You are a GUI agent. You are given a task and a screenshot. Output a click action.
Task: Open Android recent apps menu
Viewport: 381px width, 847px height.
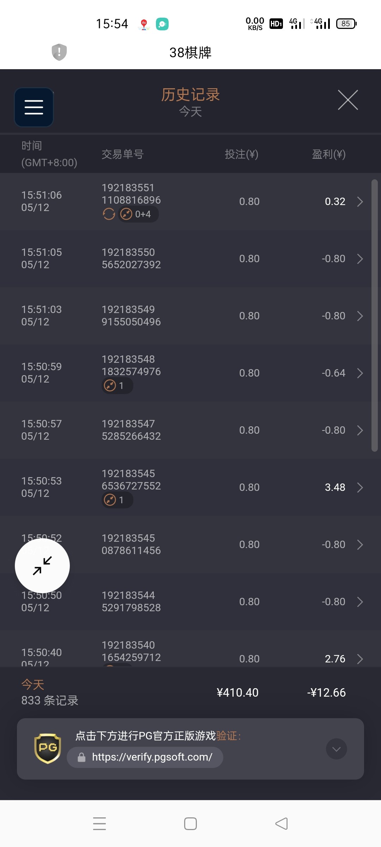[x=99, y=824]
